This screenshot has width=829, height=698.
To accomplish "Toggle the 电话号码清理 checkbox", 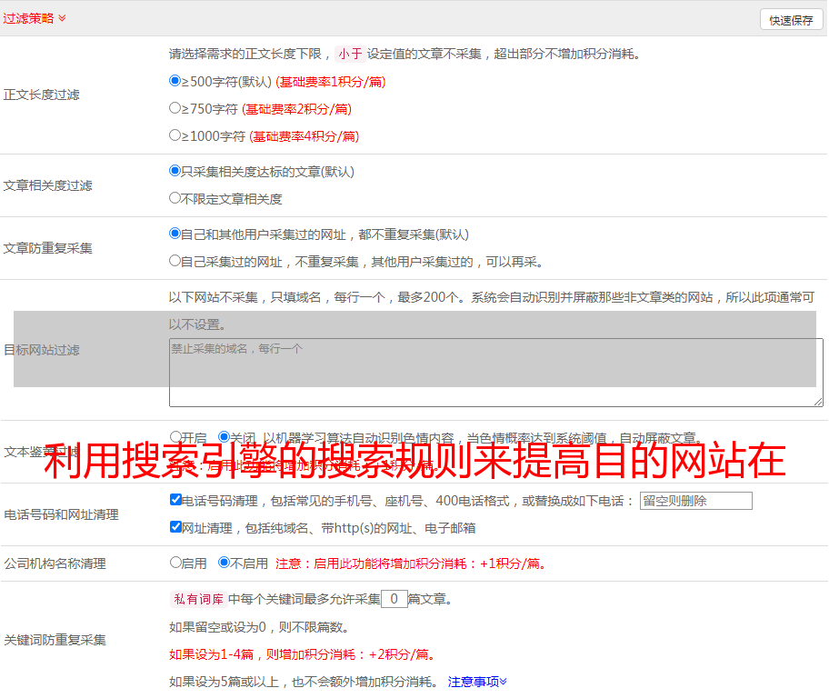I will tap(175, 500).
